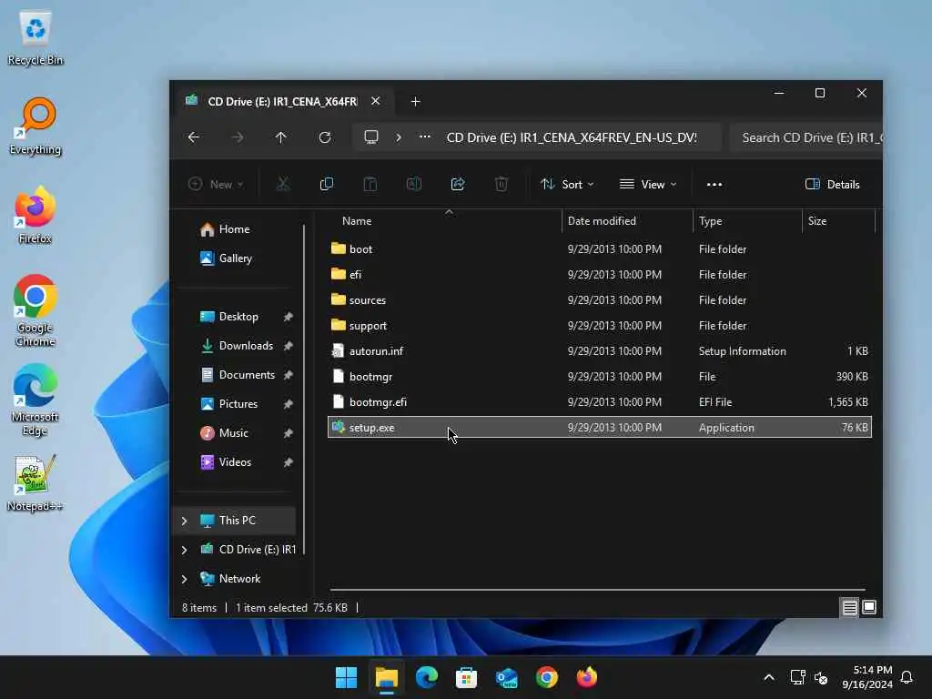Open Microsoft Store from taskbar
The image size is (932, 699).
[467, 677]
